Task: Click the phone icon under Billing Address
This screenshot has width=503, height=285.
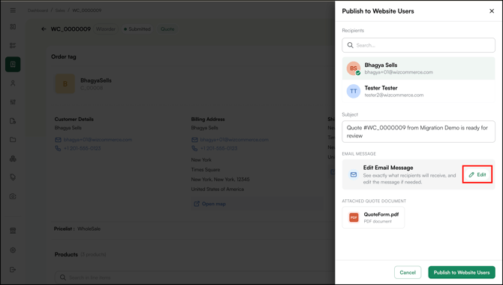Action: 194,148
